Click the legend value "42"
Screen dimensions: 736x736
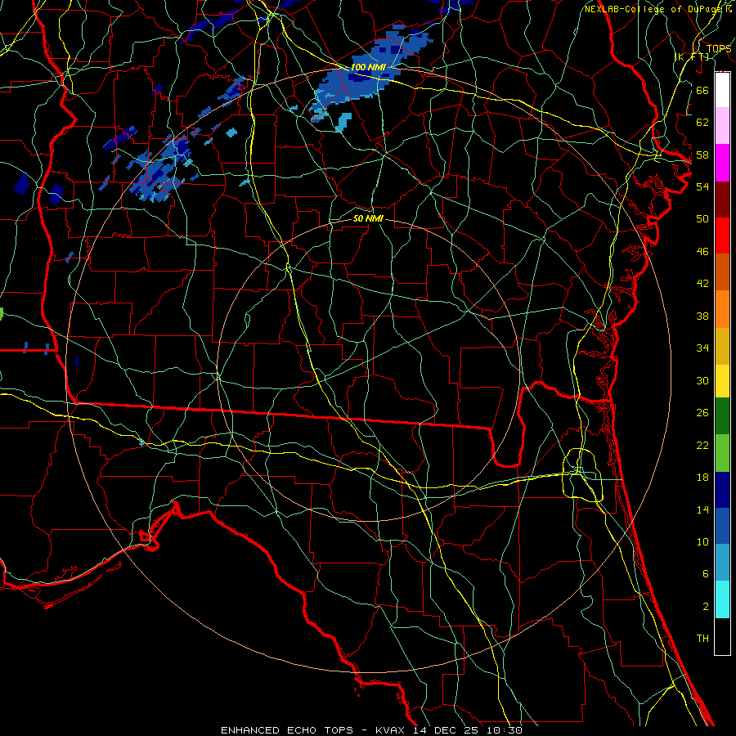[702, 284]
